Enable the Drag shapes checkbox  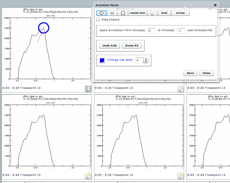point(98,19)
